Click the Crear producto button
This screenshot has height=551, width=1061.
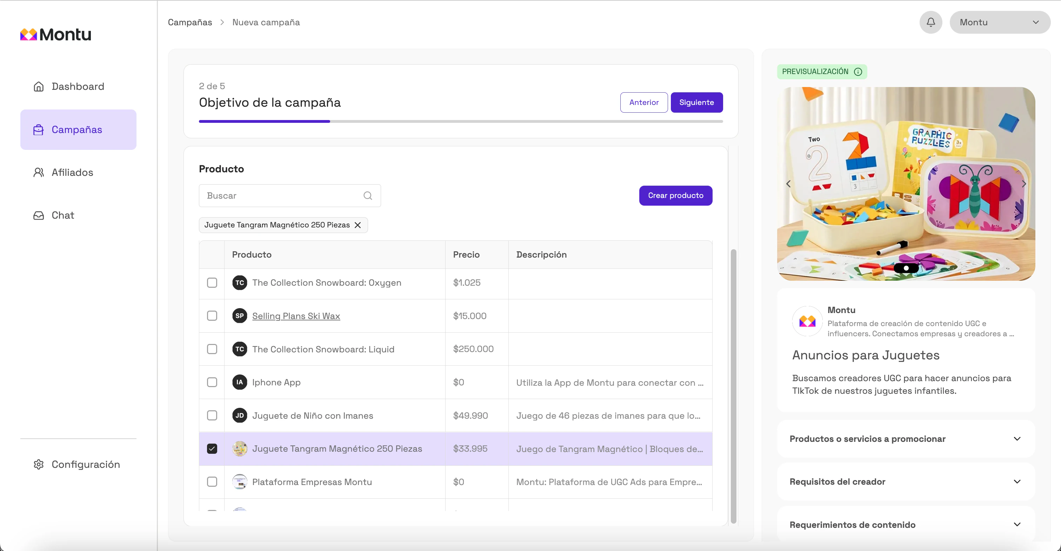coord(675,195)
